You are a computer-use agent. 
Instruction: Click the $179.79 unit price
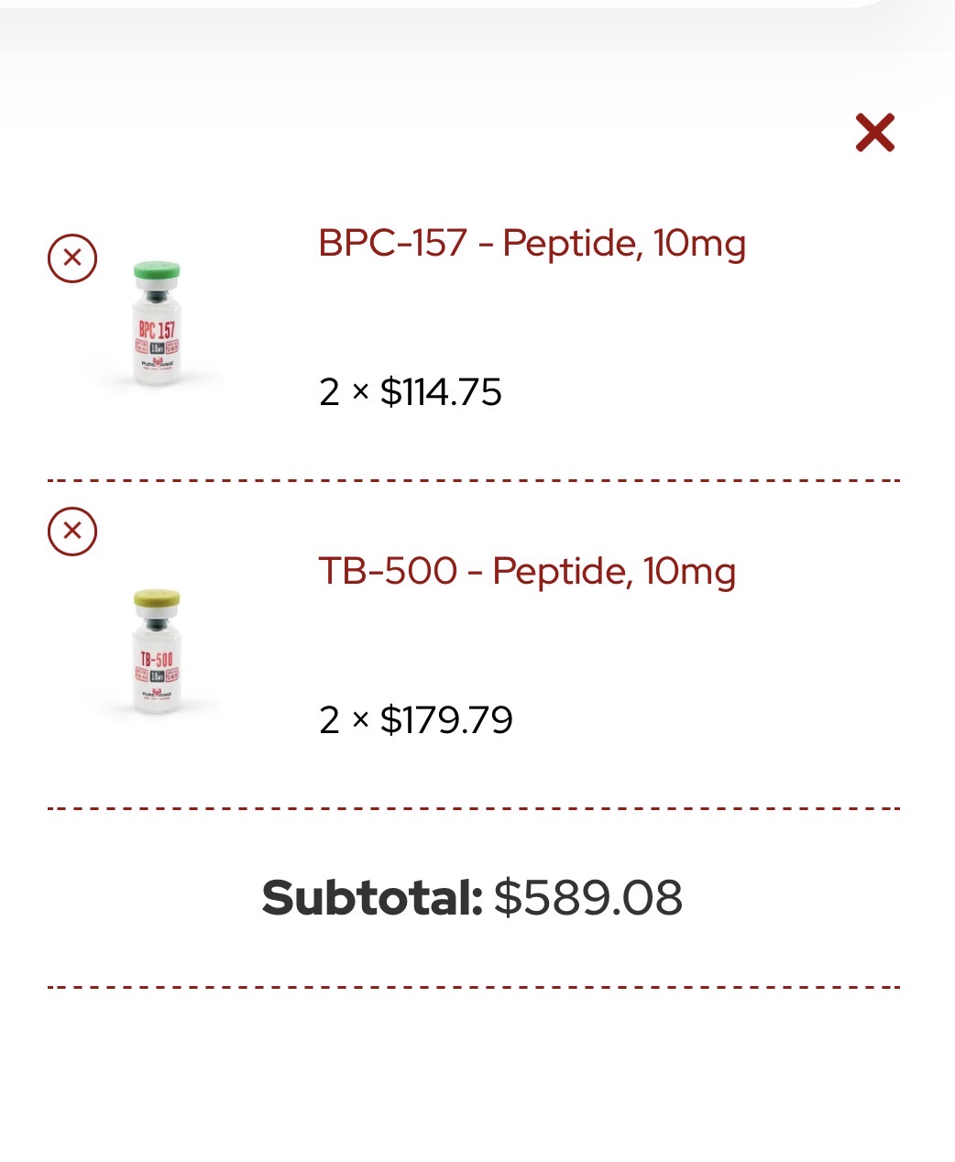click(x=446, y=720)
